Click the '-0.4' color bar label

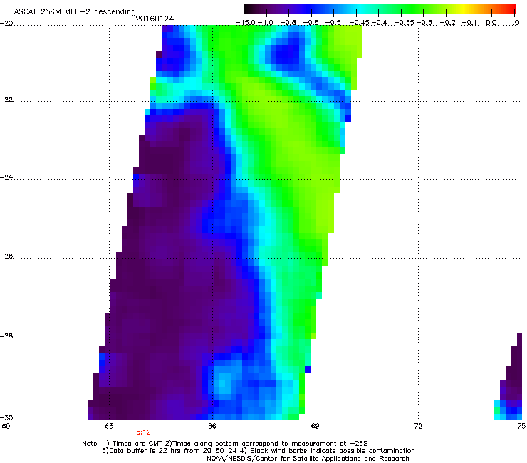point(379,23)
